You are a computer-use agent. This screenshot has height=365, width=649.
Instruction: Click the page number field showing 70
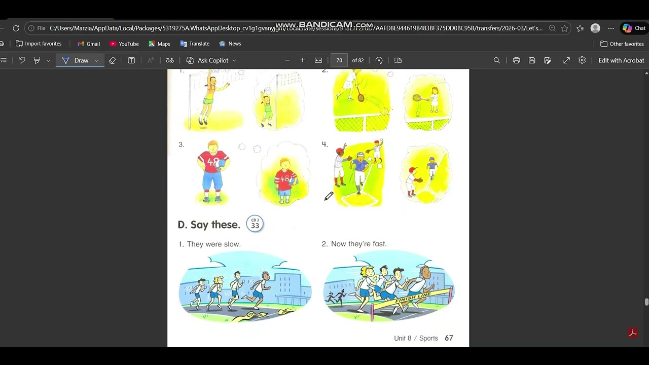pos(339,60)
